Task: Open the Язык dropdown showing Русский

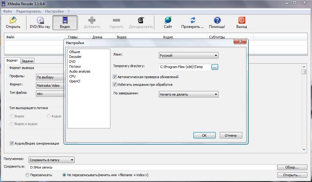Action: click(188, 55)
